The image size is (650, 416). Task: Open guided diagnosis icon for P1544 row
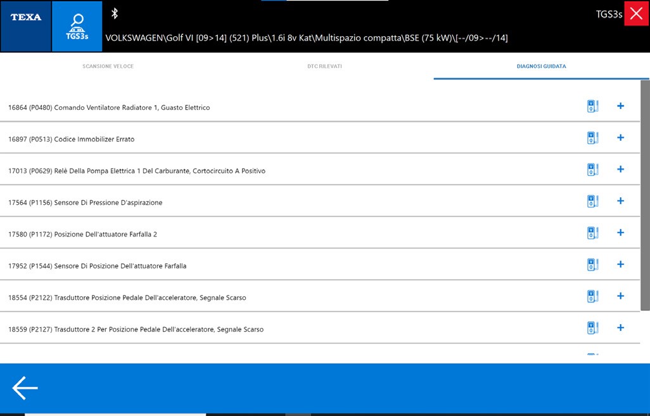pos(593,264)
